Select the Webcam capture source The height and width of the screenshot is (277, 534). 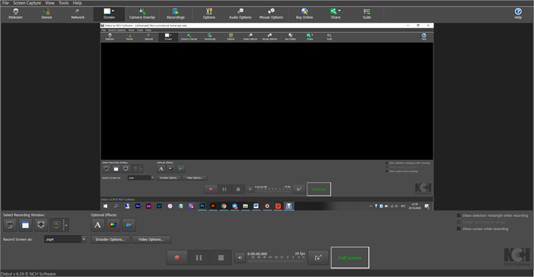point(15,14)
